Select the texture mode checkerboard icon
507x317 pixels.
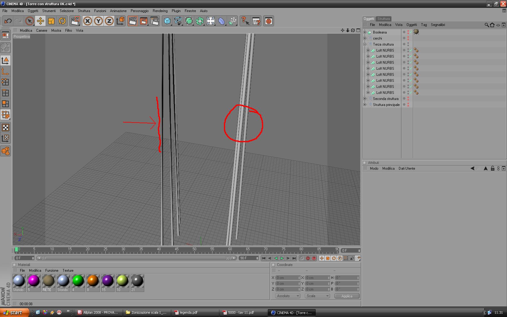(5, 127)
